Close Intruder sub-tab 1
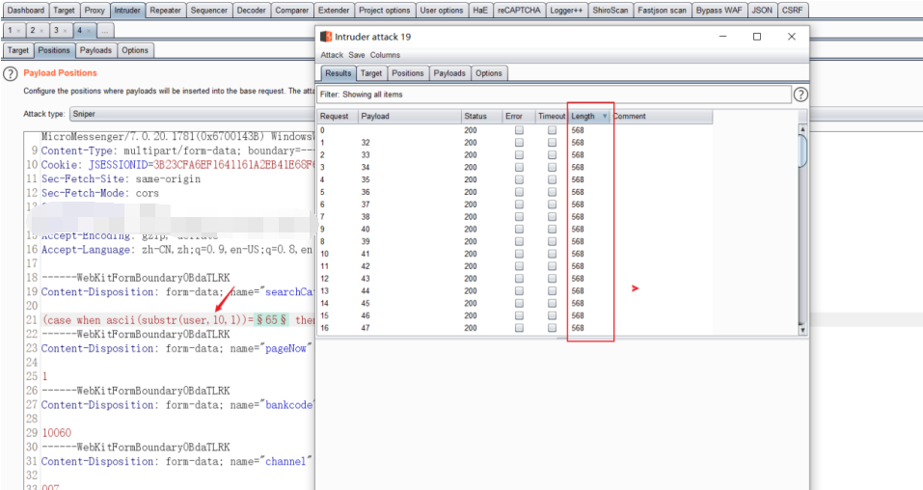The width and height of the screenshot is (923, 490). click(x=19, y=31)
